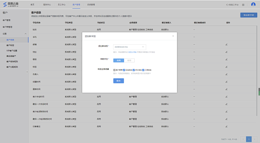Click the 字段类型 column header
The height and width of the screenshot is (143, 260).
click(69, 23)
